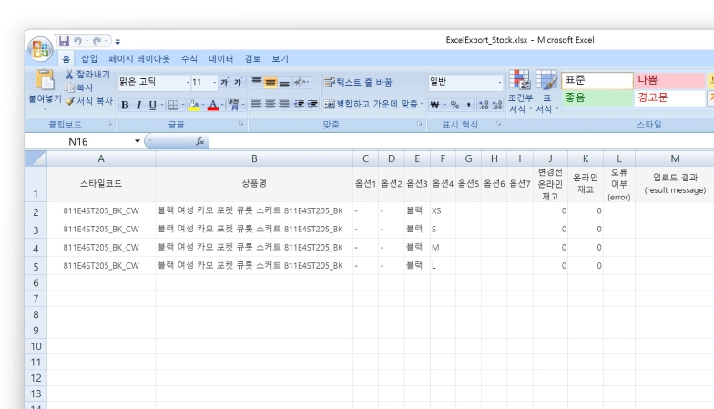Apply the 좋음 (Good) cell style
Viewport: 714px width, 409px height.
pos(596,97)
